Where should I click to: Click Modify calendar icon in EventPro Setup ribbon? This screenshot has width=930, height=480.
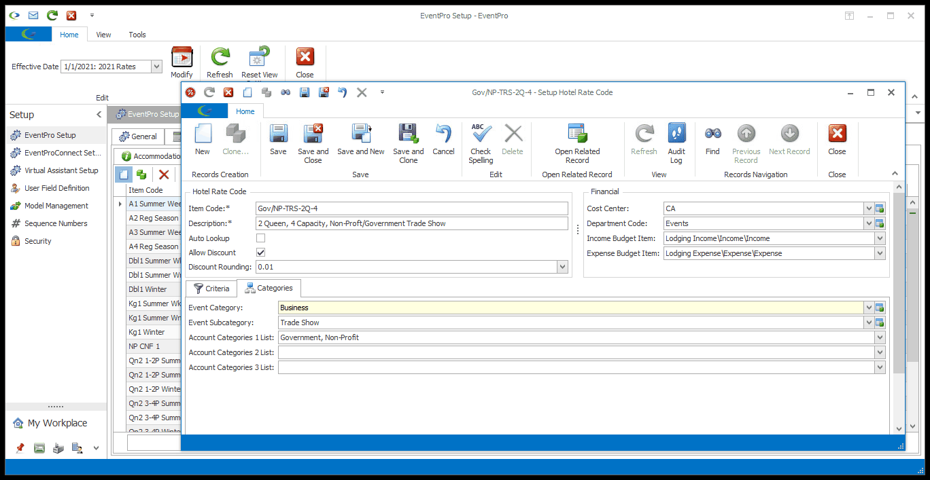(182, 57)
